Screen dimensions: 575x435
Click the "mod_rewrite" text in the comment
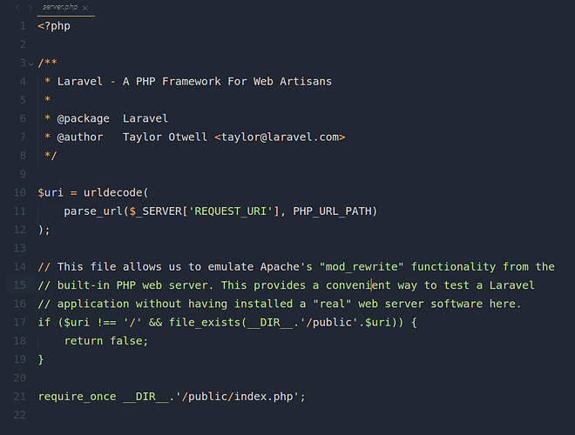click(x=362, y=266)
